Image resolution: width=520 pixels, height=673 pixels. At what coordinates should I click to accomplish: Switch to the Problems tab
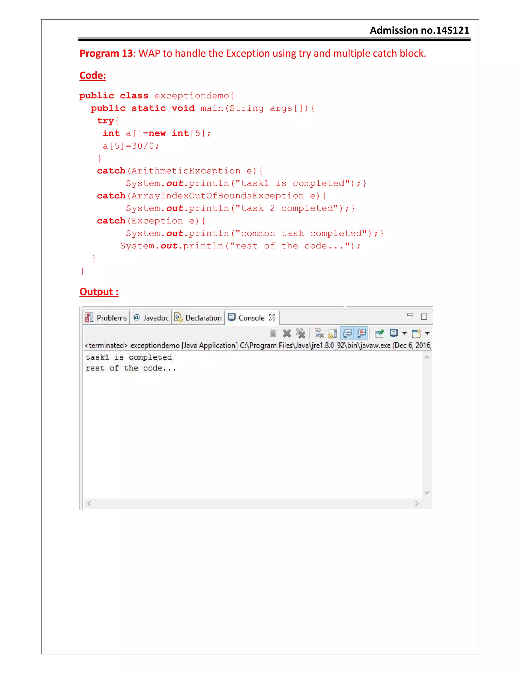click(x=111, y=318)
